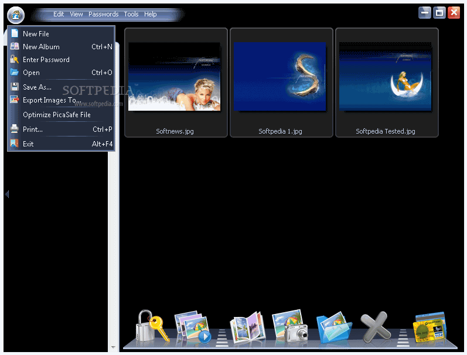Click the Export Images To icon

[14, 100]
